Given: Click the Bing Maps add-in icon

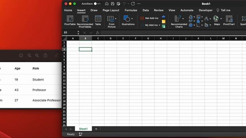Looking at the screenshot, I should [164, 21].
